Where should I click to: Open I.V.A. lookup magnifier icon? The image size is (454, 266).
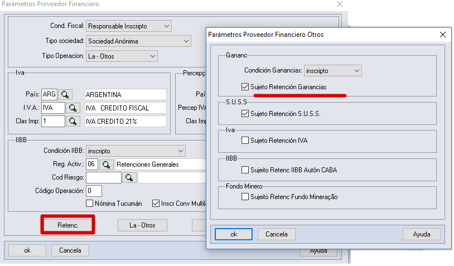[73, 108]
